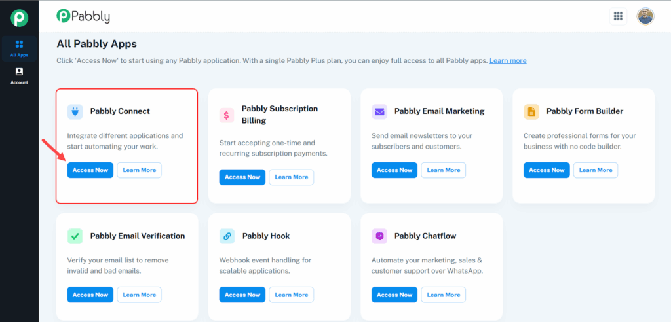This screenshot has width=671, height=322.
Task: Open the user profile avatar
Action: 645,16
